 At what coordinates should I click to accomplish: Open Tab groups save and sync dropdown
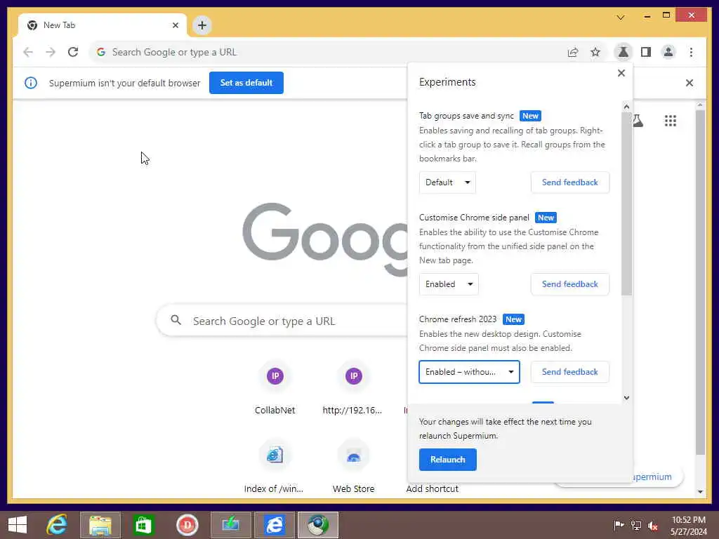point(447,182)
